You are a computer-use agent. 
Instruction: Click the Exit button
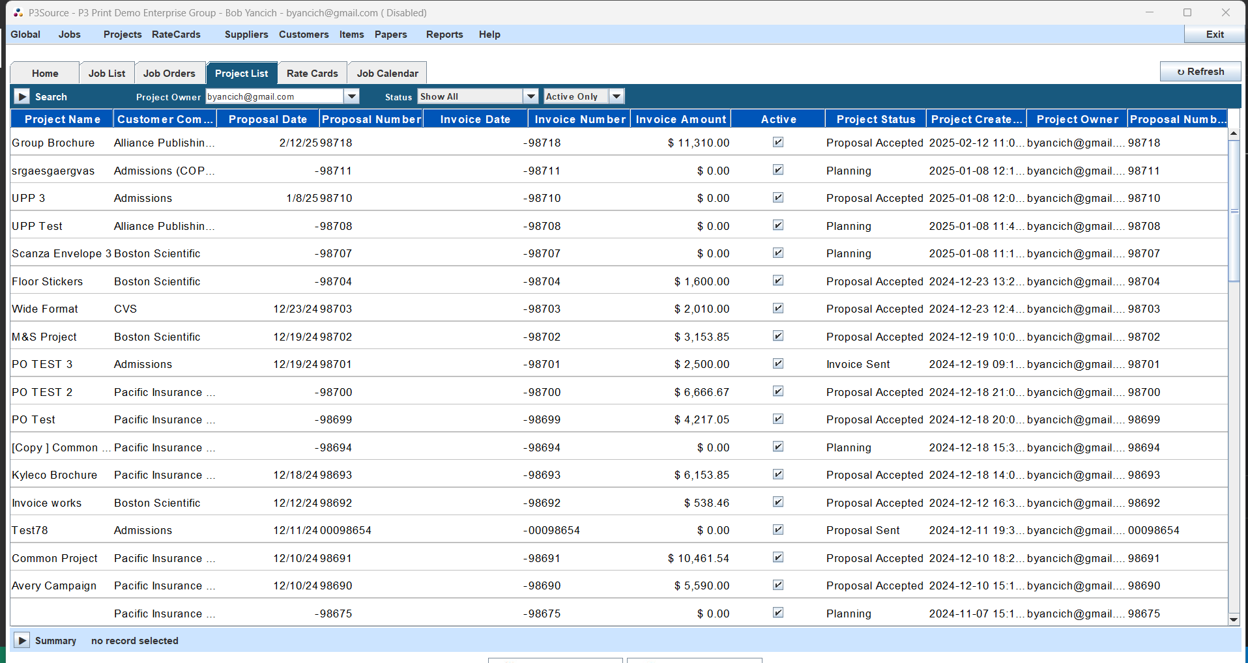1213,34
